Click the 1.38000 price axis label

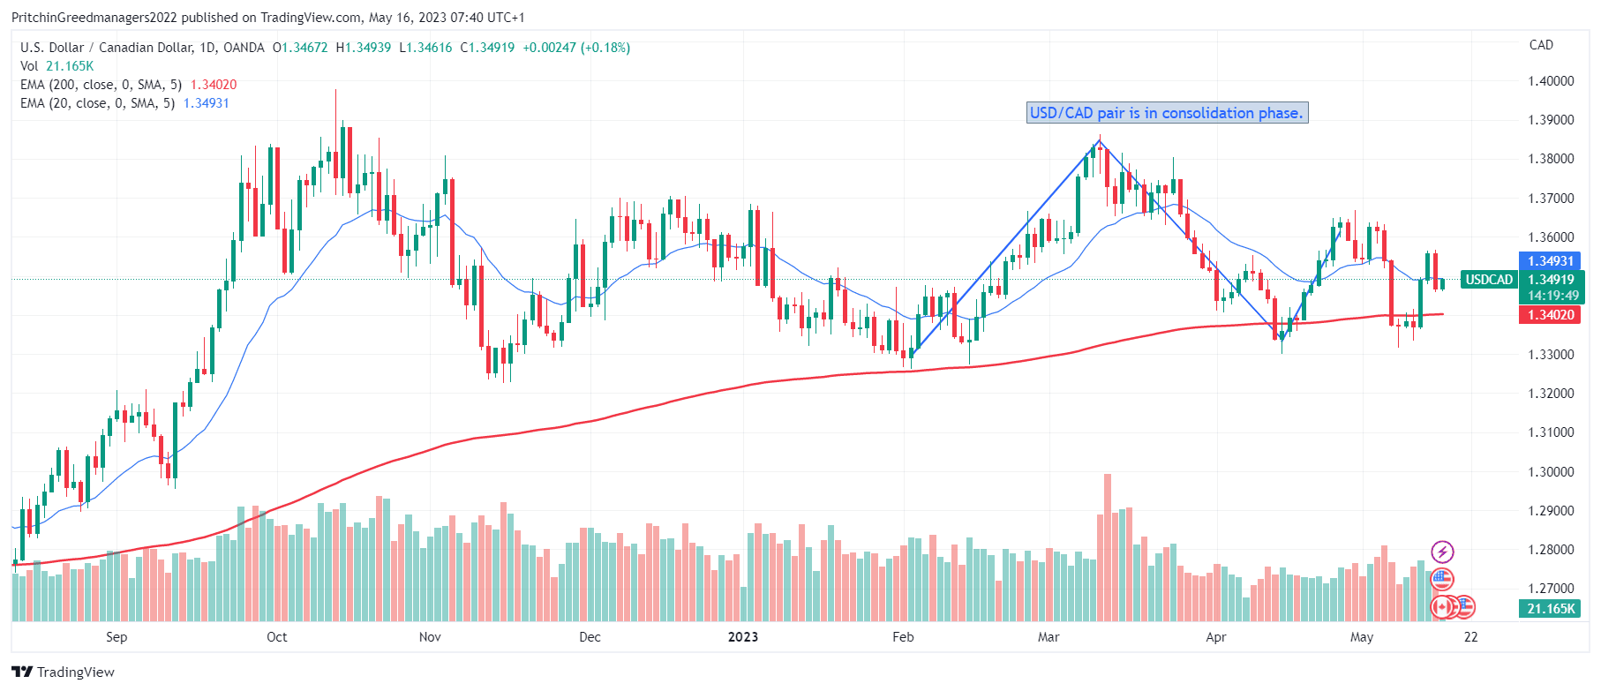[x=1551, y=159]
